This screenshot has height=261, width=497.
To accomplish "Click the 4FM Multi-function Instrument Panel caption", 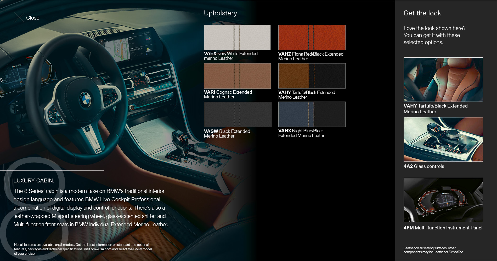I will click(443, 228).
